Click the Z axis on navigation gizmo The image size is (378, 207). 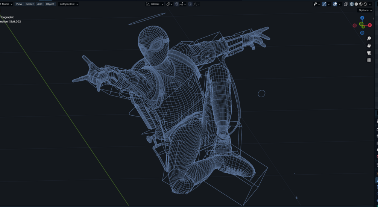(362, 18)
